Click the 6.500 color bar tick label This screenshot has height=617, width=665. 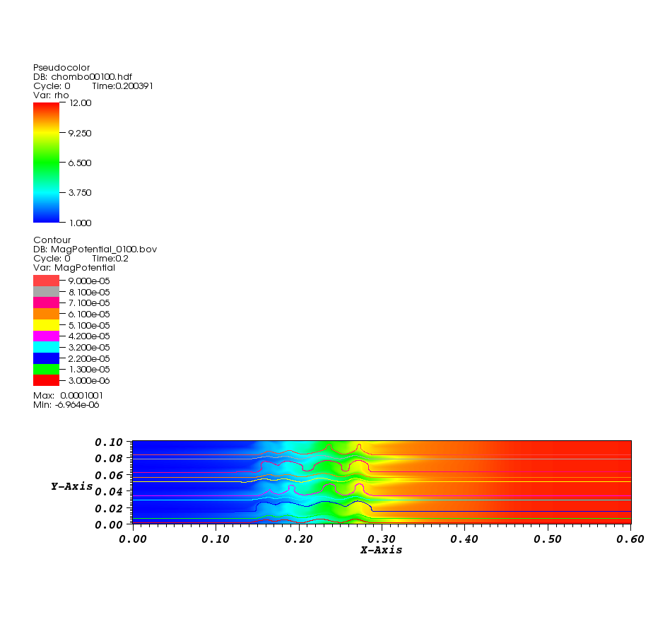80,163
